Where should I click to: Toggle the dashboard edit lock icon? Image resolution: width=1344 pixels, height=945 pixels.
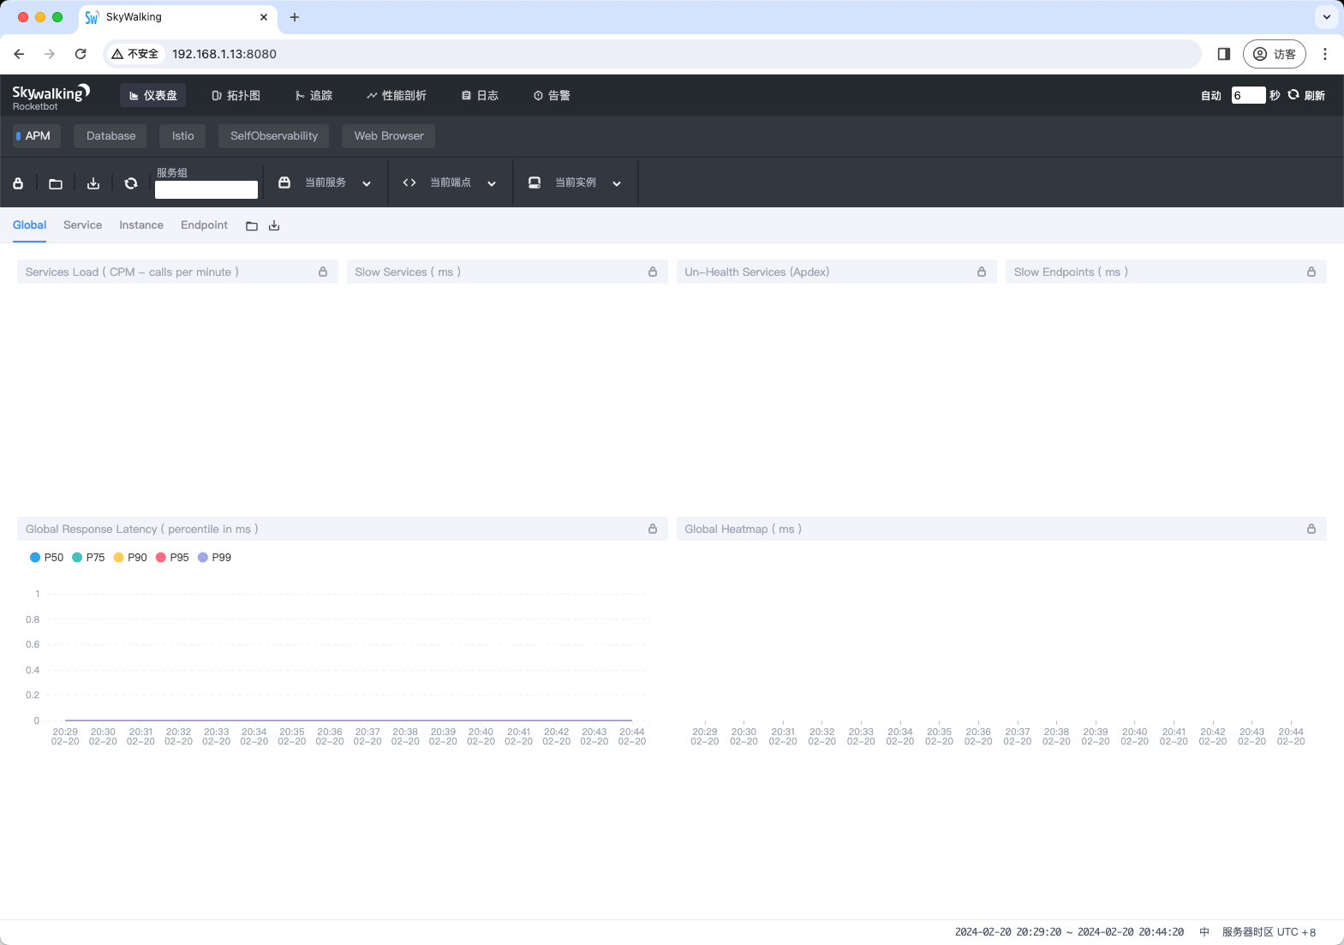click(x=18, y=183)
